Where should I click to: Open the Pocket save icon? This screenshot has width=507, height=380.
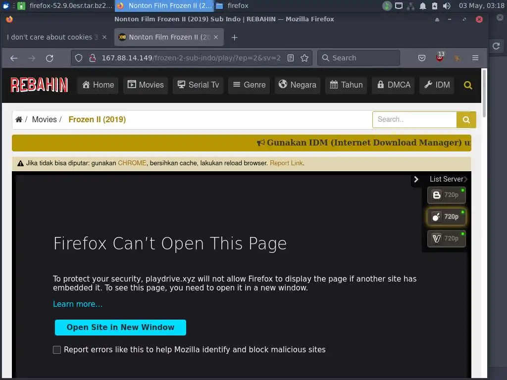point(422,58)
